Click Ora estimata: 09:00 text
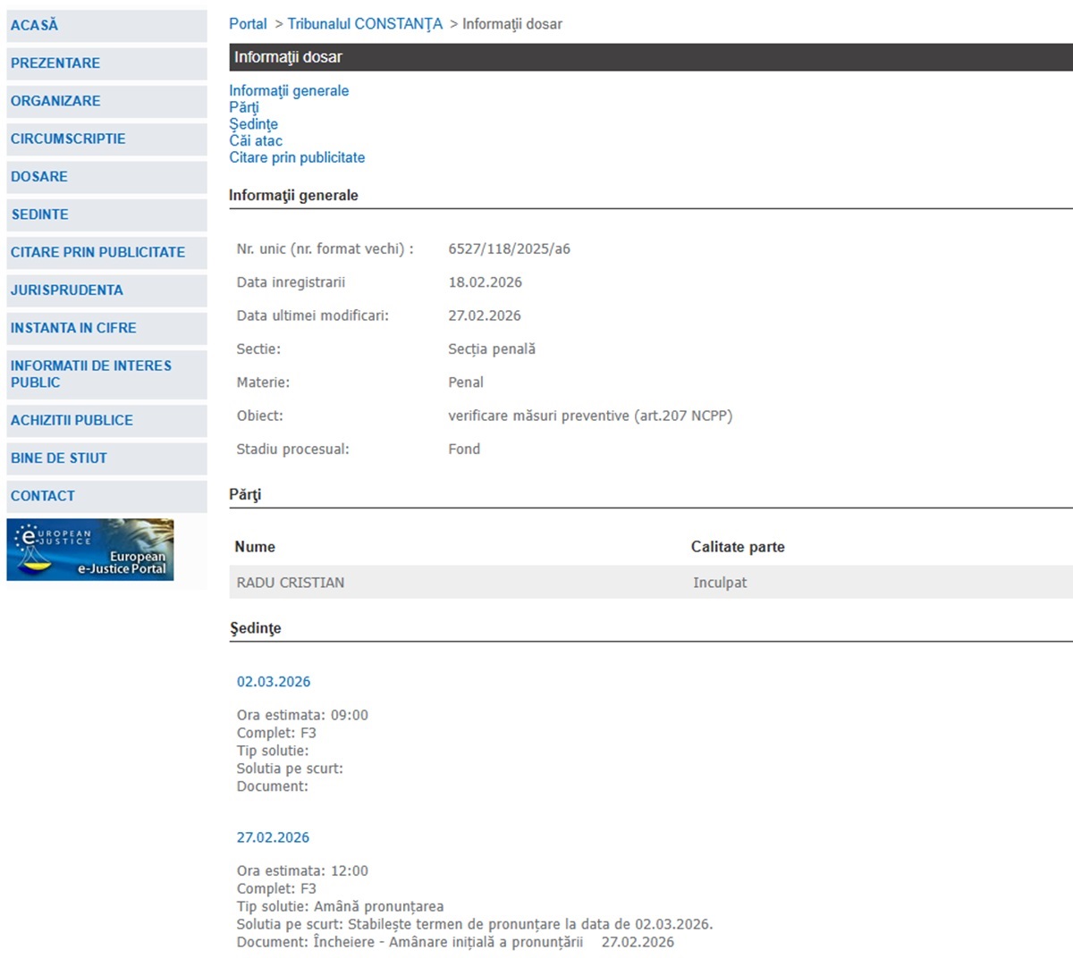1073x958 pixels. 302,715
